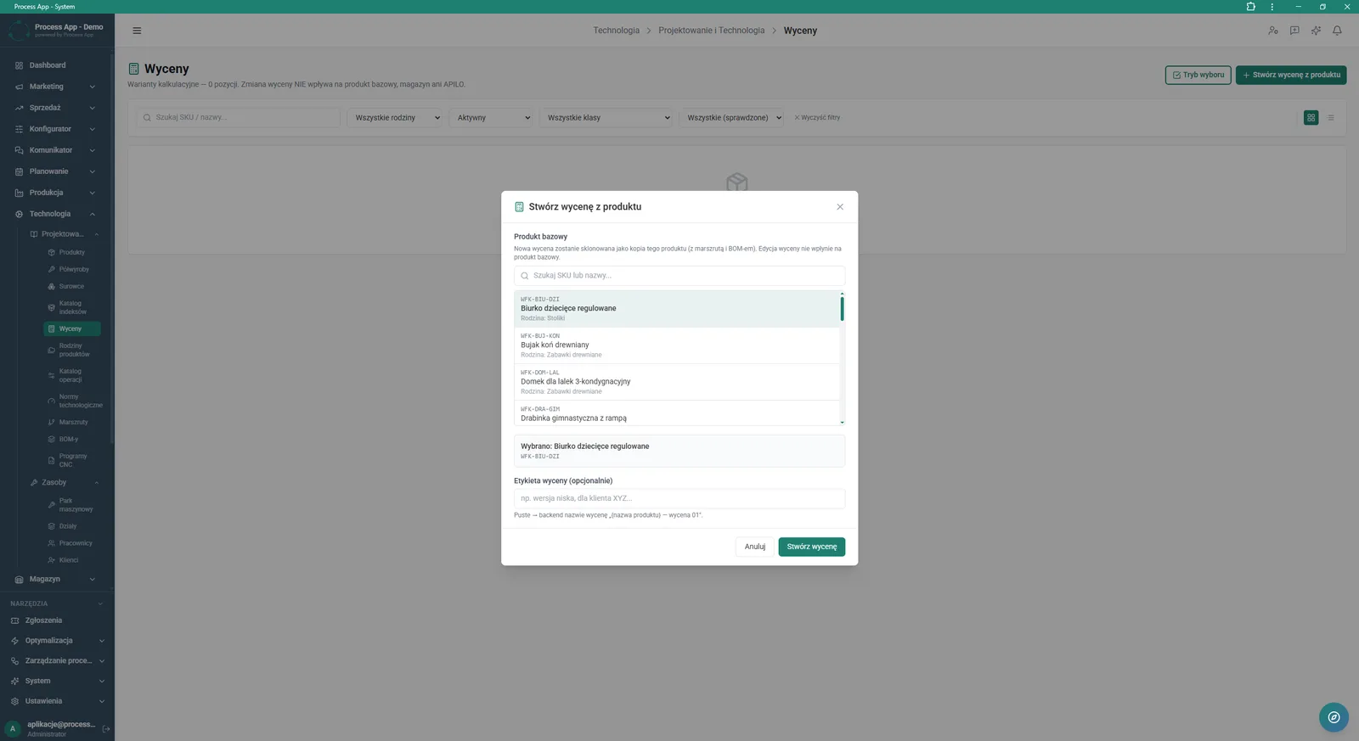The height and width of the screenshot is (741, 1359).
Task: Open Marszruty in the sidebar
Action: 72,422
